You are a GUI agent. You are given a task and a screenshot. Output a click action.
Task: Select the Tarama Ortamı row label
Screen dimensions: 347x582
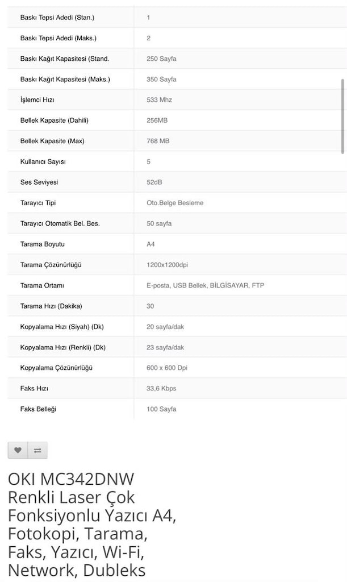click(42, 285)
